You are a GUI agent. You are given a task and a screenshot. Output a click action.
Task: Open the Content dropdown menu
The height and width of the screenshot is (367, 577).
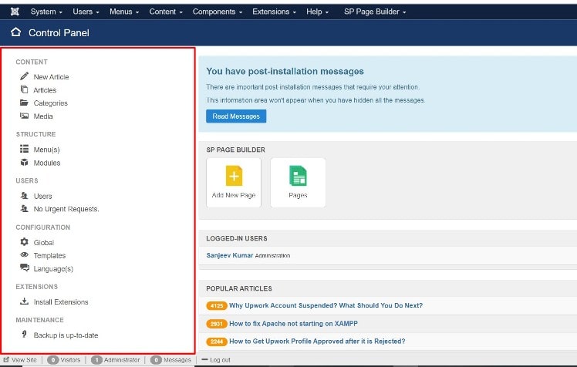pos(166,12)
